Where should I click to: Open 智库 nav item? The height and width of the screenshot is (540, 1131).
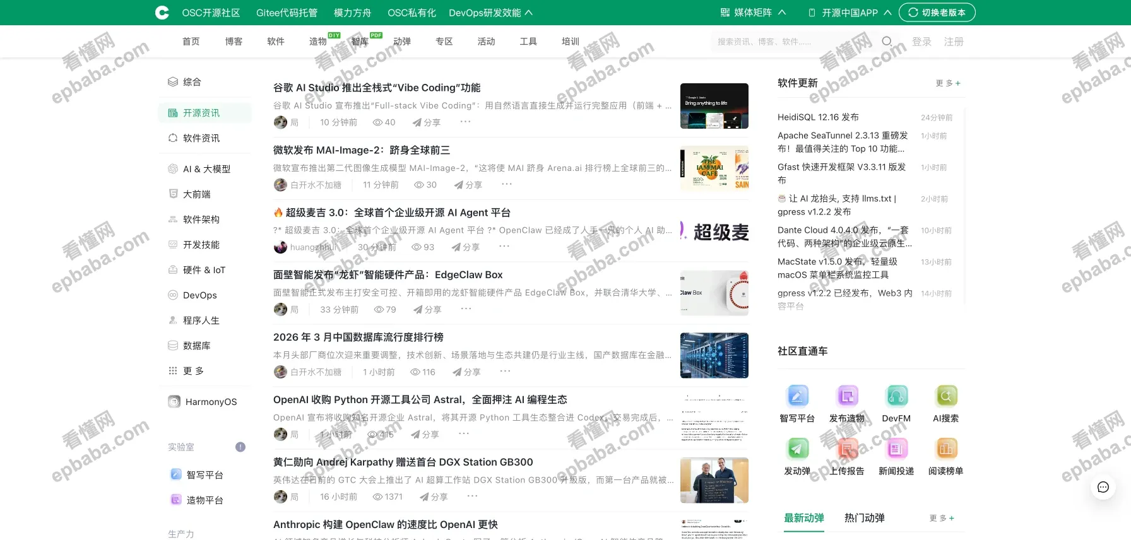(360, 42)
